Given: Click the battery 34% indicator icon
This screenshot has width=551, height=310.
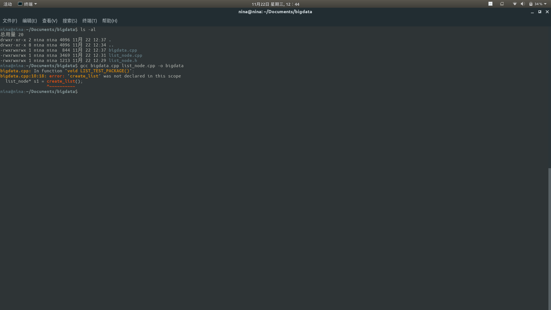Looking at the screenshot, I should pos(531,4).
